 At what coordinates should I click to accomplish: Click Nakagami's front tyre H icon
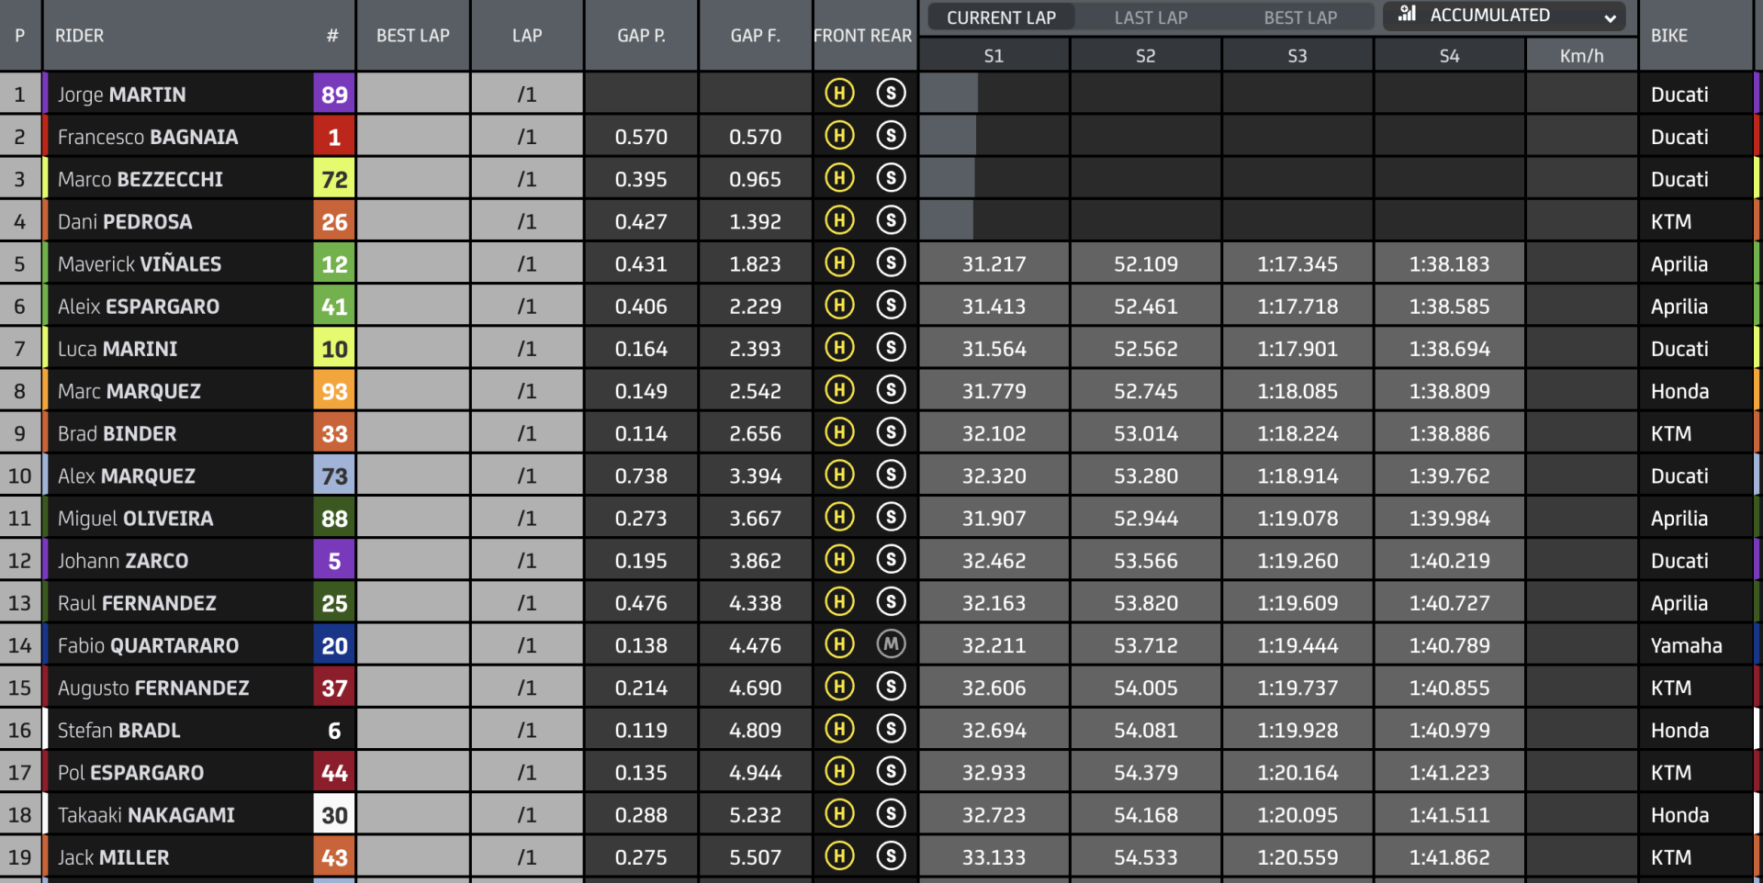click(x=839, y=814)
